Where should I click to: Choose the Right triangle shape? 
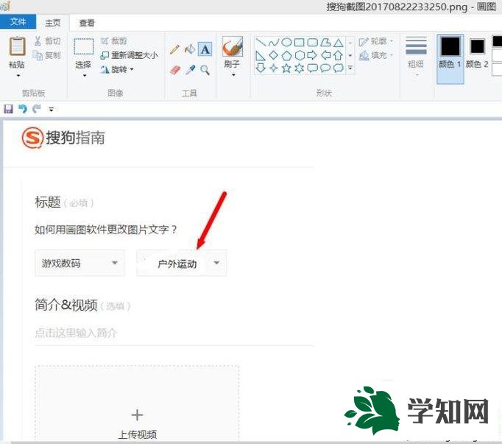[x=261, y=55]
